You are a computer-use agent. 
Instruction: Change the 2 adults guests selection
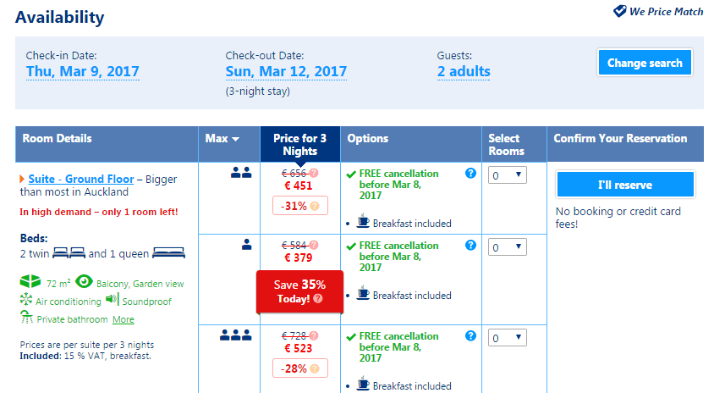coord(464,72)
